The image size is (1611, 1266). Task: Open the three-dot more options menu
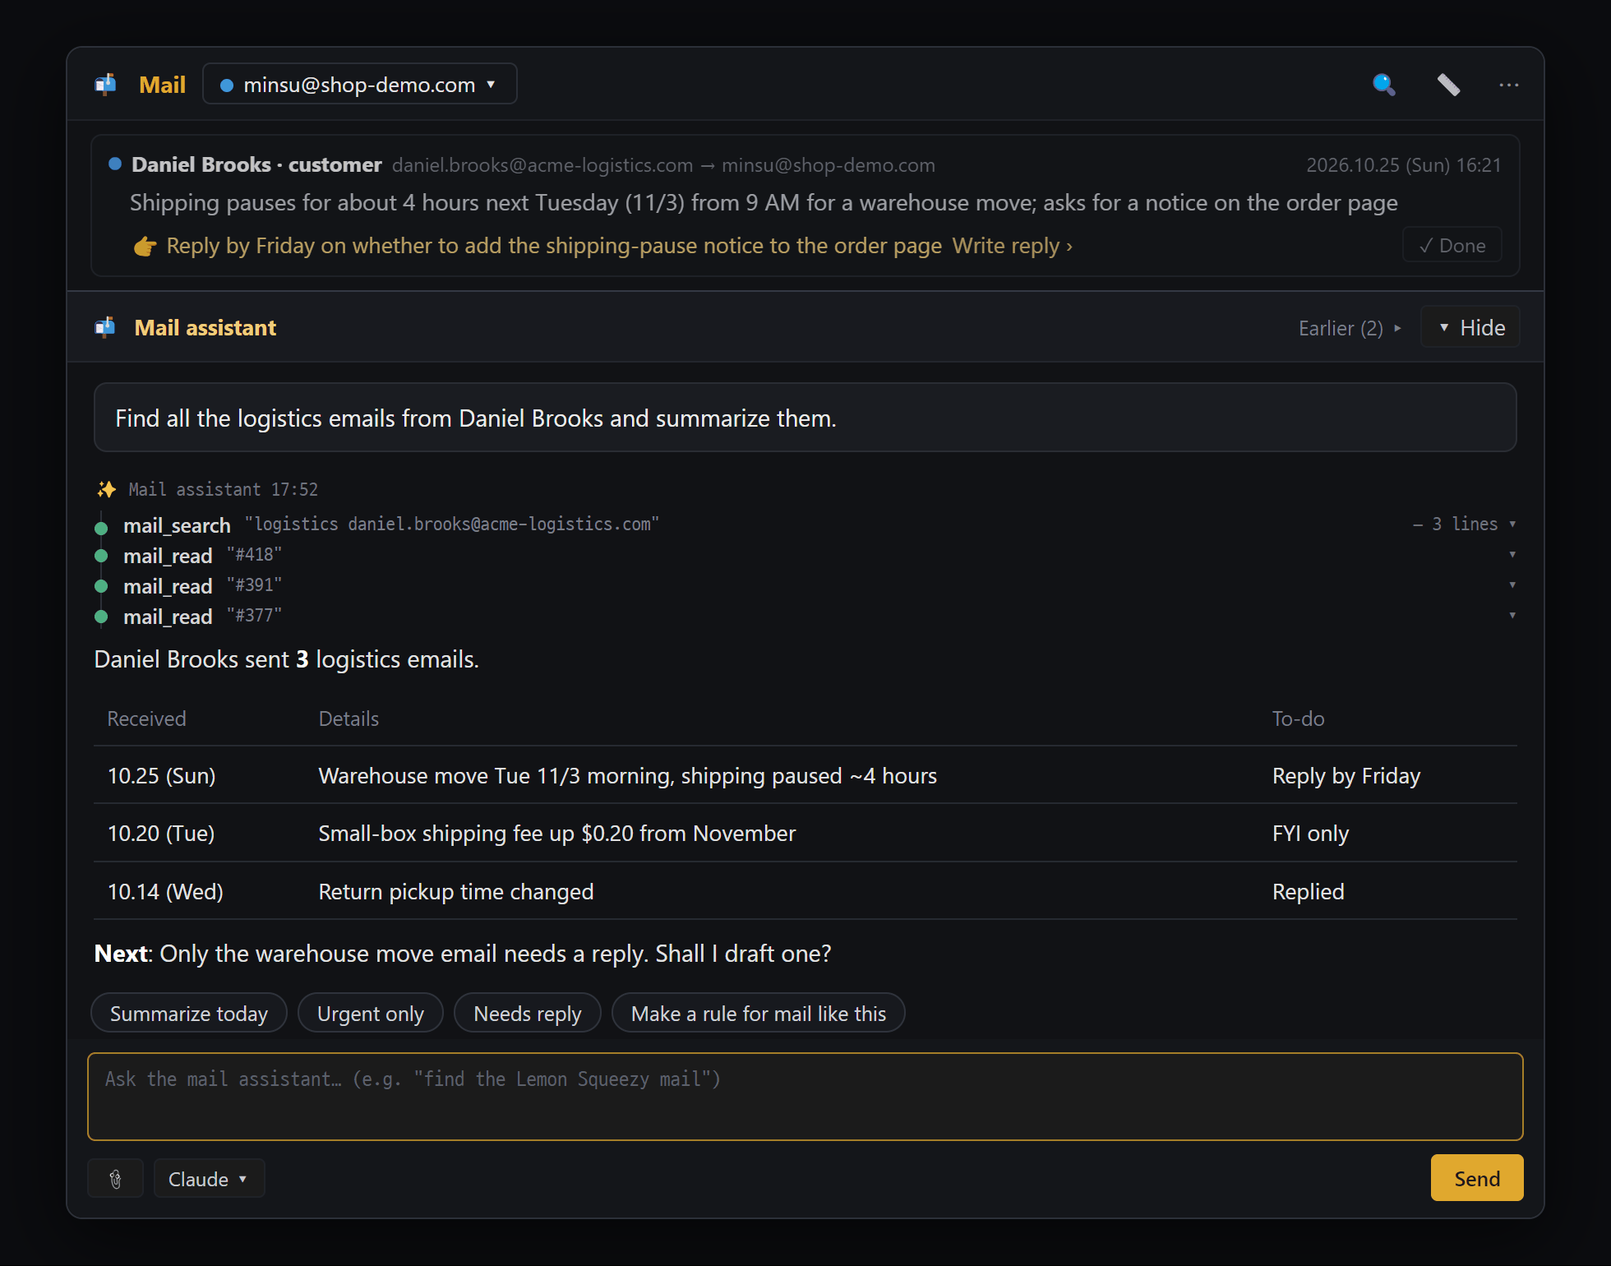(1509, 85)
